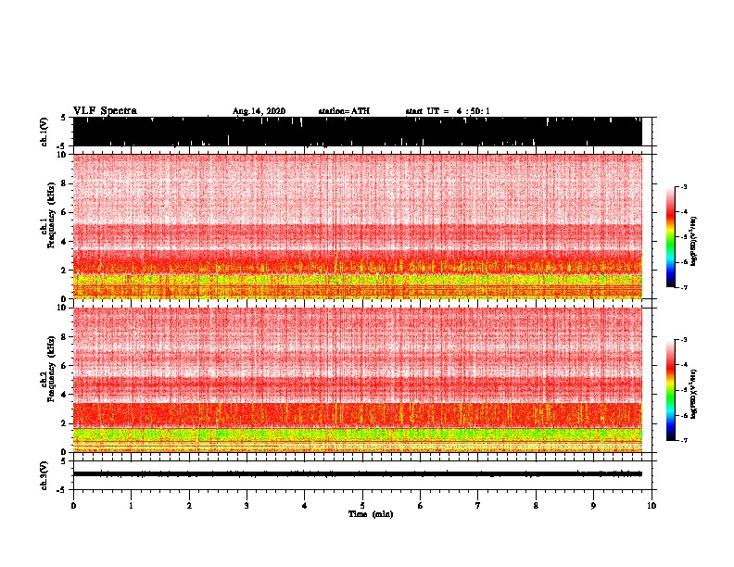734x567 pixels.
Task: Click time axis tick label "1"
Action: point(131,506)
